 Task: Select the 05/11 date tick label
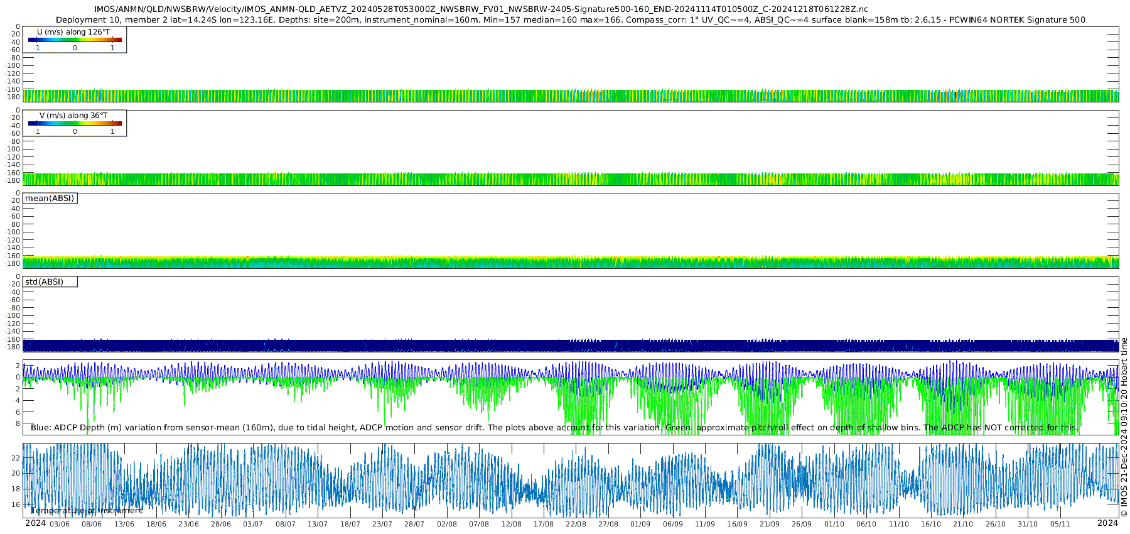[1060, 525]
